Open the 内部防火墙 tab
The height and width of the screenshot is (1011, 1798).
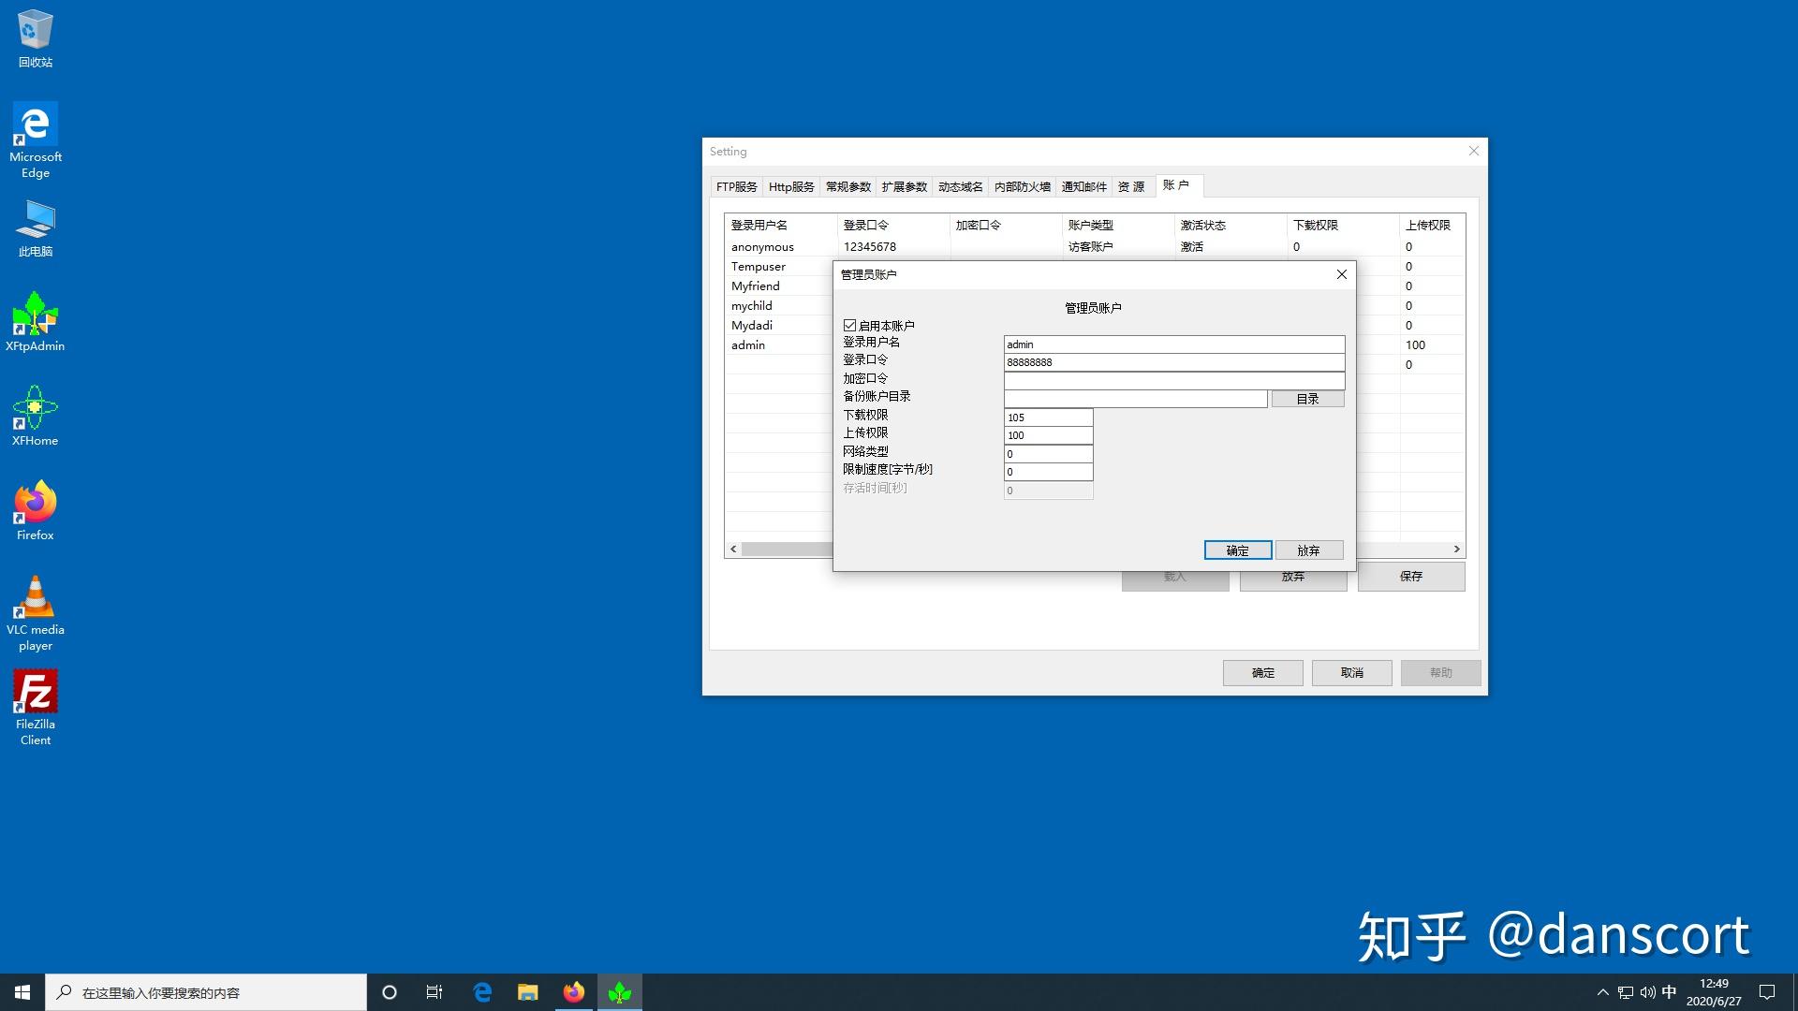pos(1022,187)
